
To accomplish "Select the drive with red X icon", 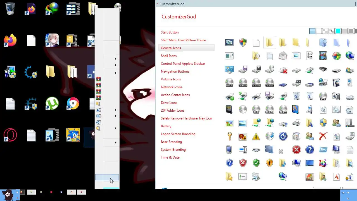I will [x=283, y=70].
